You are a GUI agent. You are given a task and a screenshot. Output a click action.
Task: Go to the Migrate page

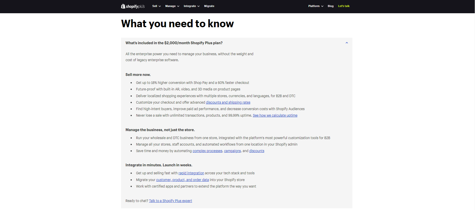[209, 6]
